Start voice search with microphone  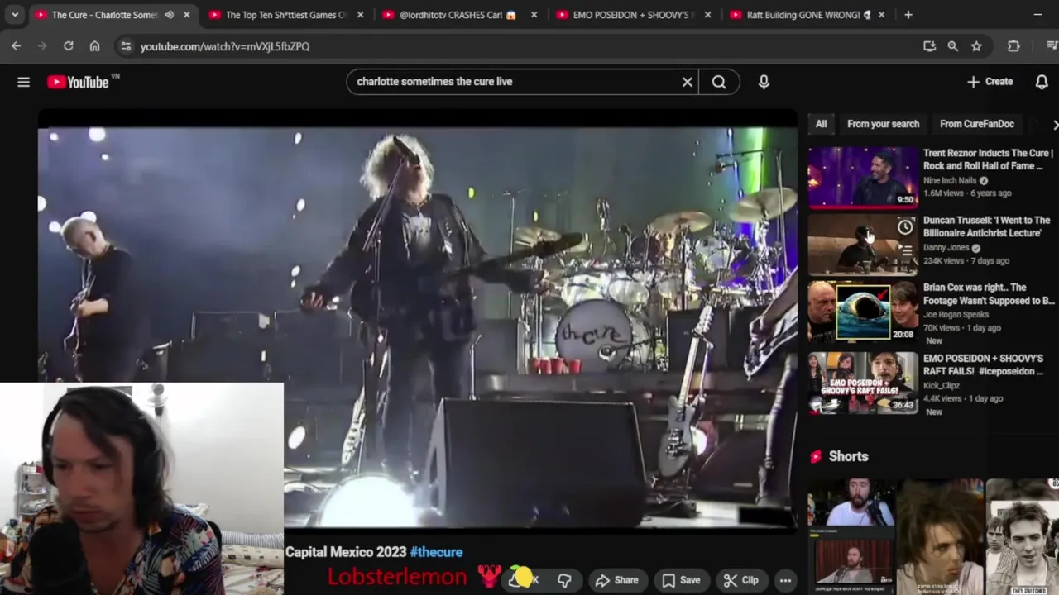(764, 82)
